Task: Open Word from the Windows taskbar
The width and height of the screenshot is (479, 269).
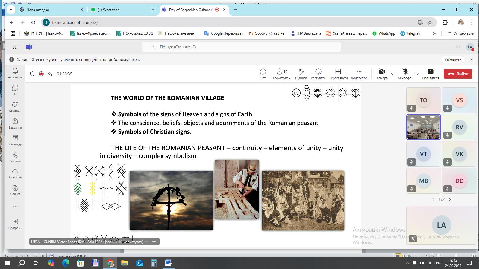Action: point(168,263)
